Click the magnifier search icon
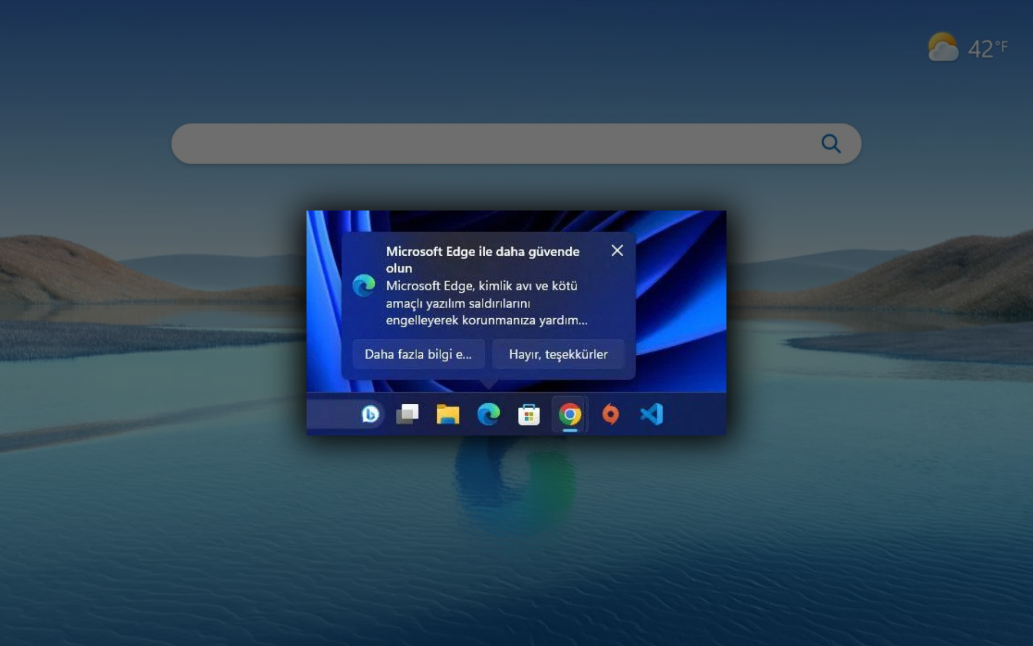 coord(831,144)
